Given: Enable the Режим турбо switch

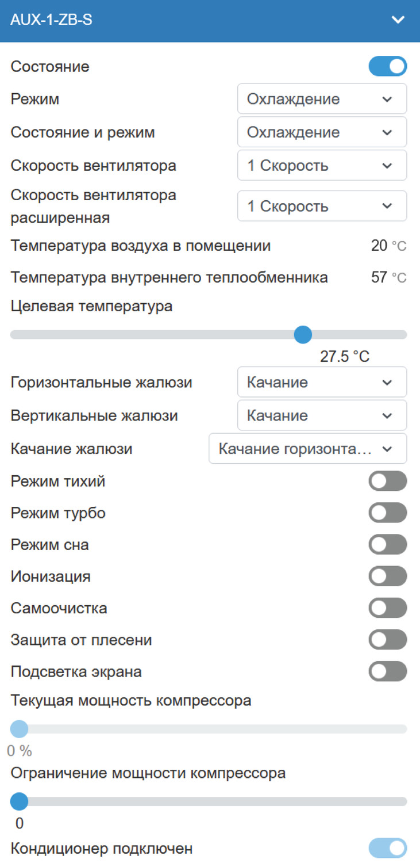Looking at the screenshot, I should tap(388, 513).
